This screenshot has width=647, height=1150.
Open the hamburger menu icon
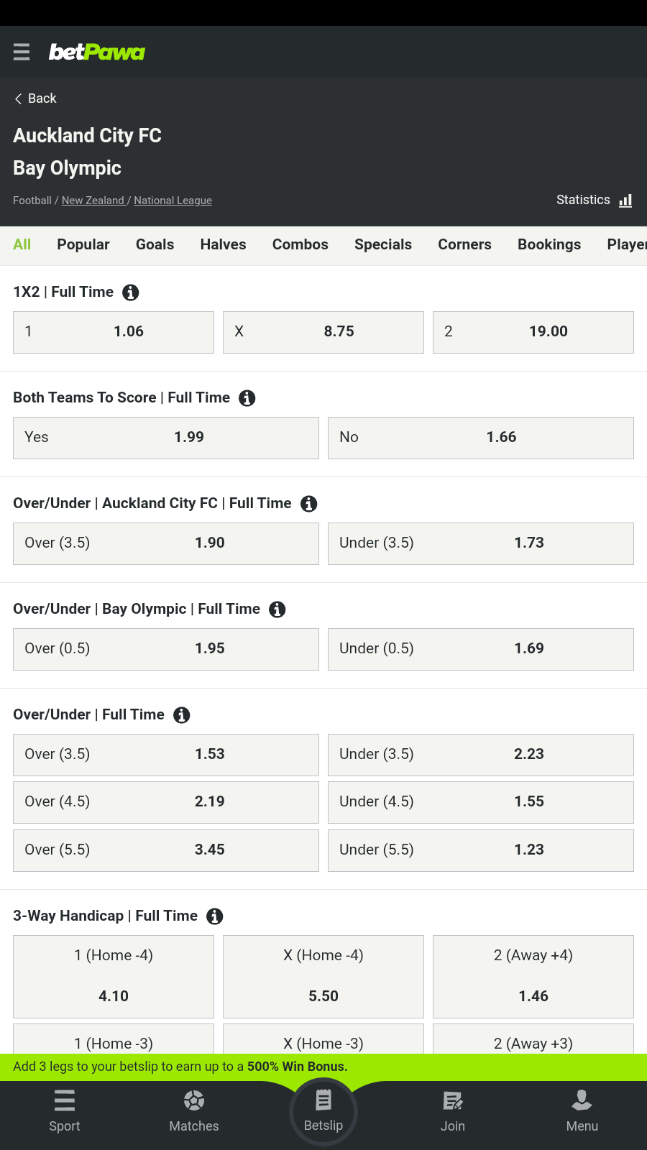click(22, 52)
